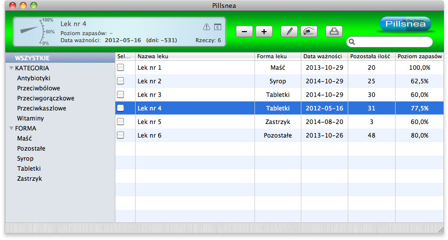Sort by the Sel... column header
This screenshot has height=240, width=448.
click(125, 56)
